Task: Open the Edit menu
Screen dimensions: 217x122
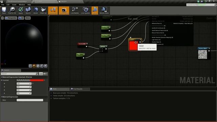Action: 8,5
